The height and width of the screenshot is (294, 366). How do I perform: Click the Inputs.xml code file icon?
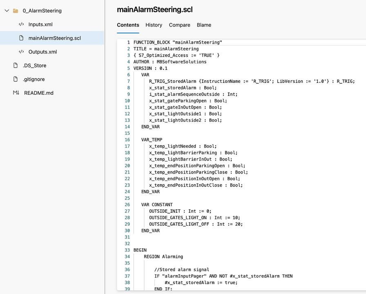(21, 24)
